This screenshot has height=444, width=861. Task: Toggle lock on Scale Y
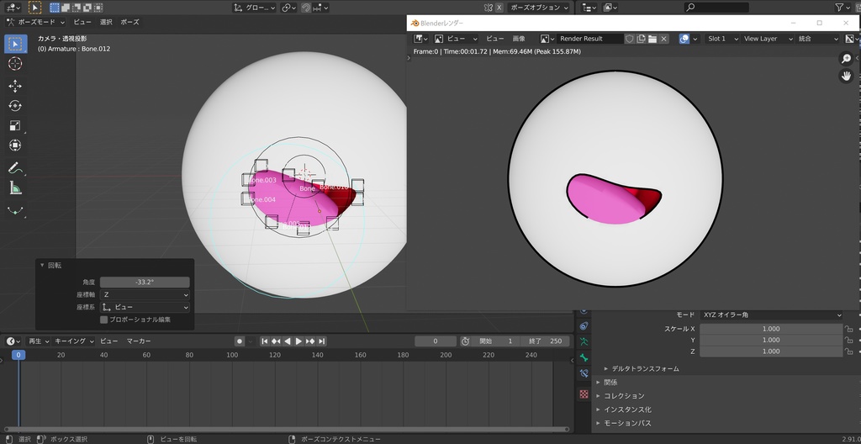tap(849, 340)
